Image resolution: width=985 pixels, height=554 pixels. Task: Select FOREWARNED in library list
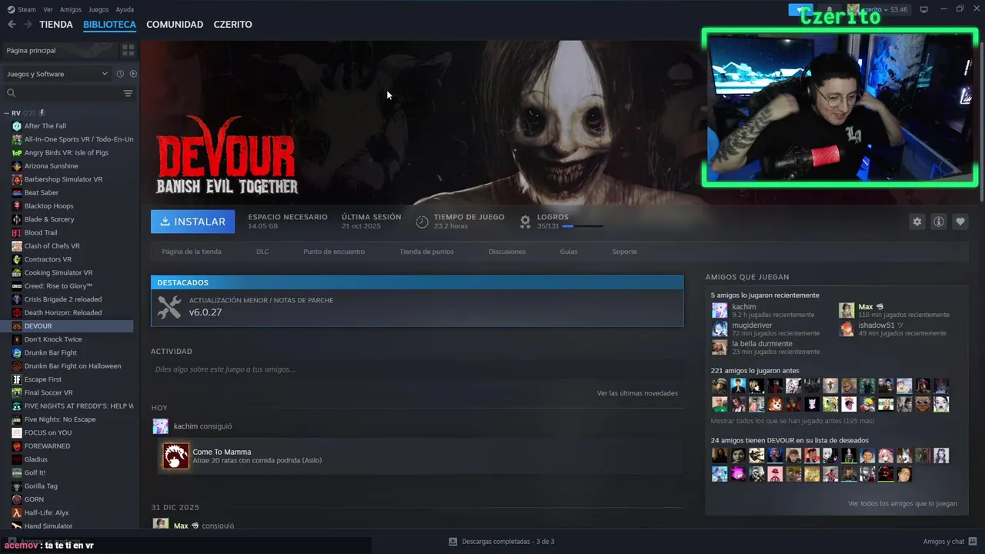(47, 446)
